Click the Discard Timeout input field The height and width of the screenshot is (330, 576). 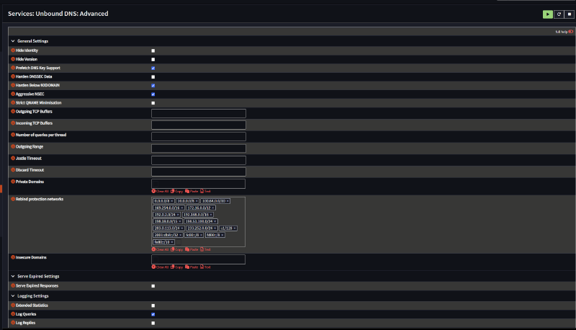[x=199, y=171]
